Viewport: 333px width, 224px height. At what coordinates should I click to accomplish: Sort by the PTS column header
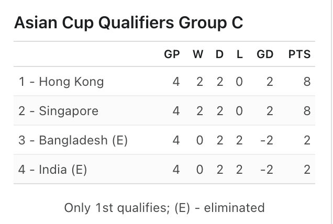pos(299,54)
